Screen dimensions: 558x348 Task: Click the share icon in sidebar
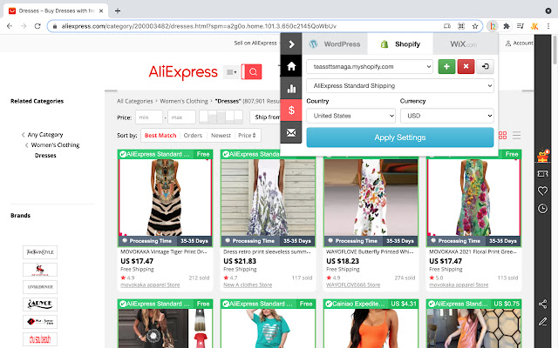click(542, 304)
